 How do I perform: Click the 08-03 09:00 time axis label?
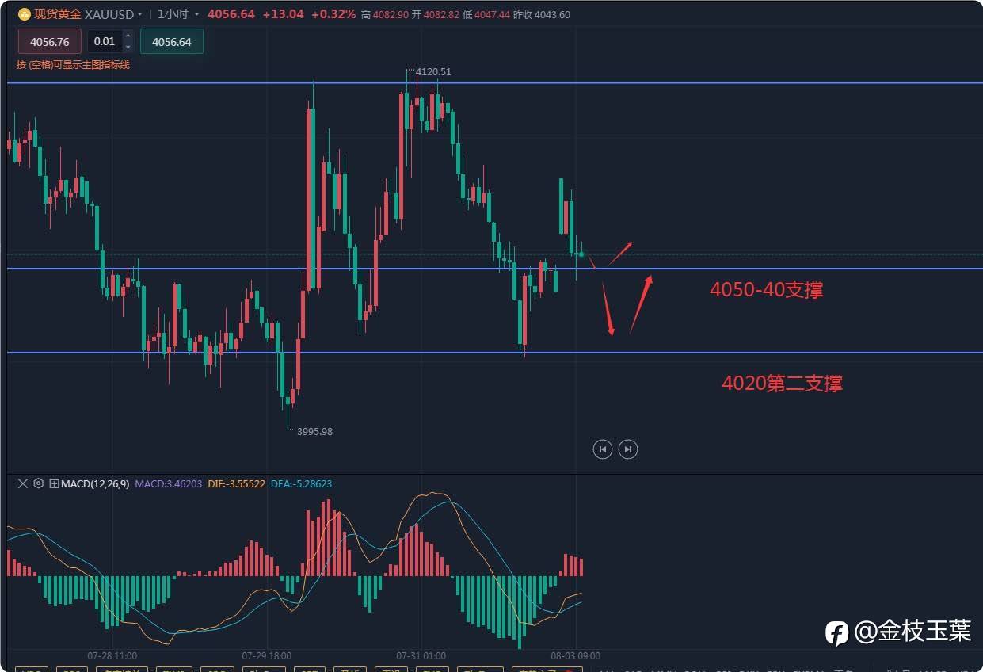tap(575, 656)
